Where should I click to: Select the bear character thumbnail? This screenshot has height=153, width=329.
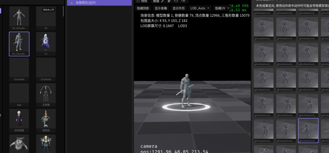[x=19, y=144]
